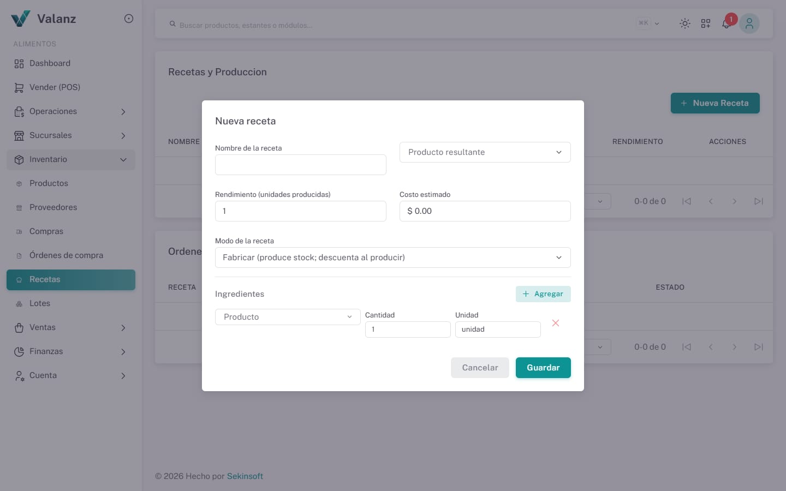Open the user profile avatar

749,23
